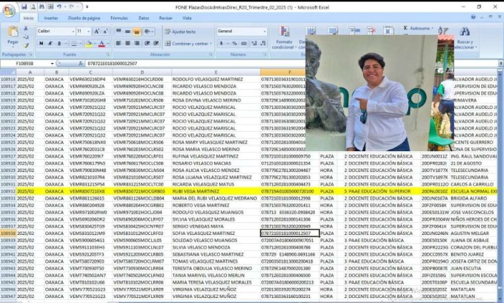Increase font size with the large A
This screenshot has width=504, height=303.
96,31
